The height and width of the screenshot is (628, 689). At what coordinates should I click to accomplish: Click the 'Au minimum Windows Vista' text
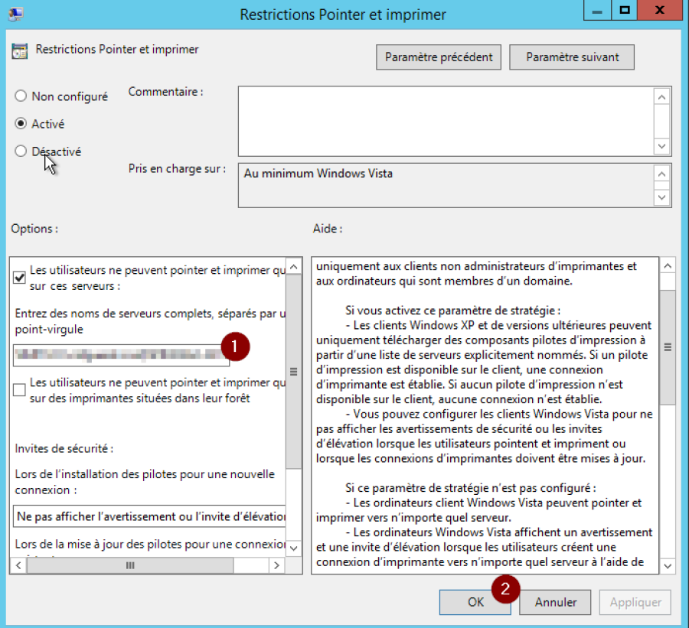(318, 174)
